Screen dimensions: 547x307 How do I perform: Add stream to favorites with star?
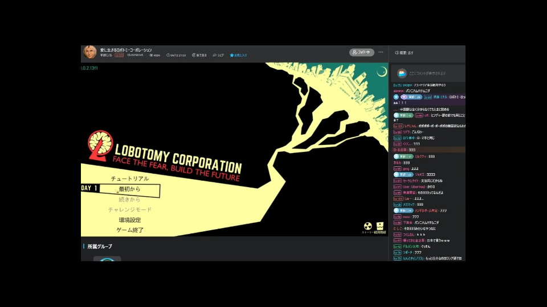(238, 55)
